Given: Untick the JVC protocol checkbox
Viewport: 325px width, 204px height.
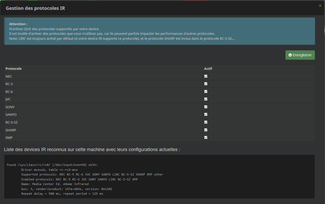Looking at the screenshot, I should click(206, 99).
